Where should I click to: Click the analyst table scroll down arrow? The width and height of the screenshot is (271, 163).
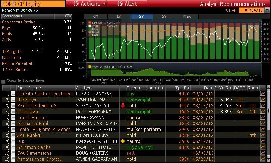pyautogui.click(x=268, y=159)
